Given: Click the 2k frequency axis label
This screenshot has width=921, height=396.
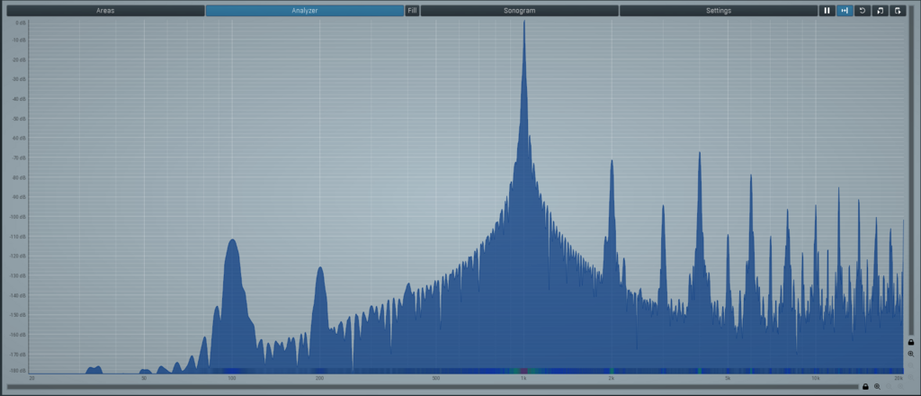Looking at the screenshot, I should coord(612,378).
